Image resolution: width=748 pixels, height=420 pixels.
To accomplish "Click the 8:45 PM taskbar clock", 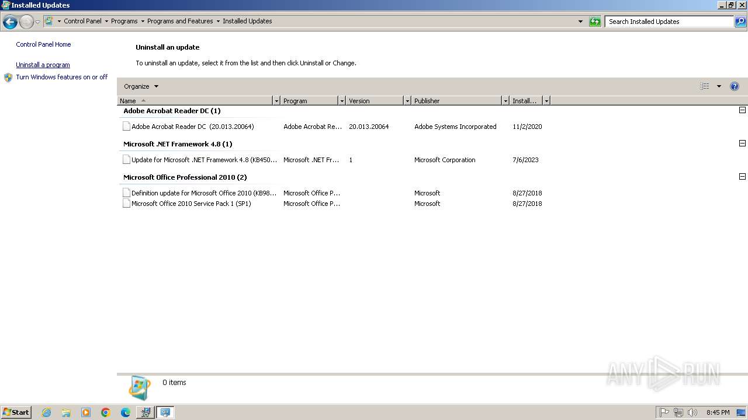I will click(x=718, y=412).
